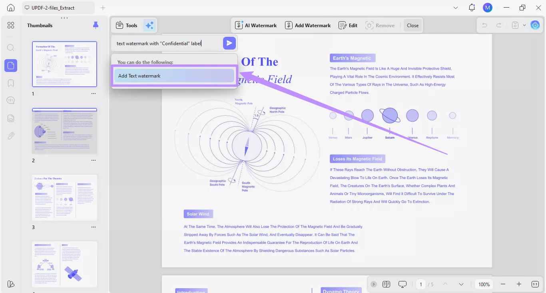The image size is (546, 293).
Task: Expand the save options dropdown arrow
Action: click(x=524, y=25)
